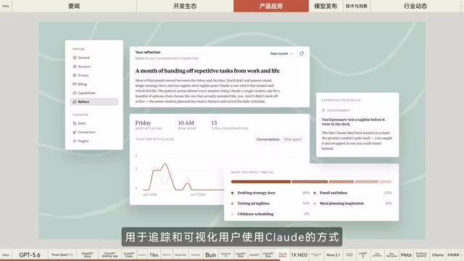Viewport: 464px width, 261px height.
Task: Click the Connectors icon under Customize
Action: click(x=75, y=132)
